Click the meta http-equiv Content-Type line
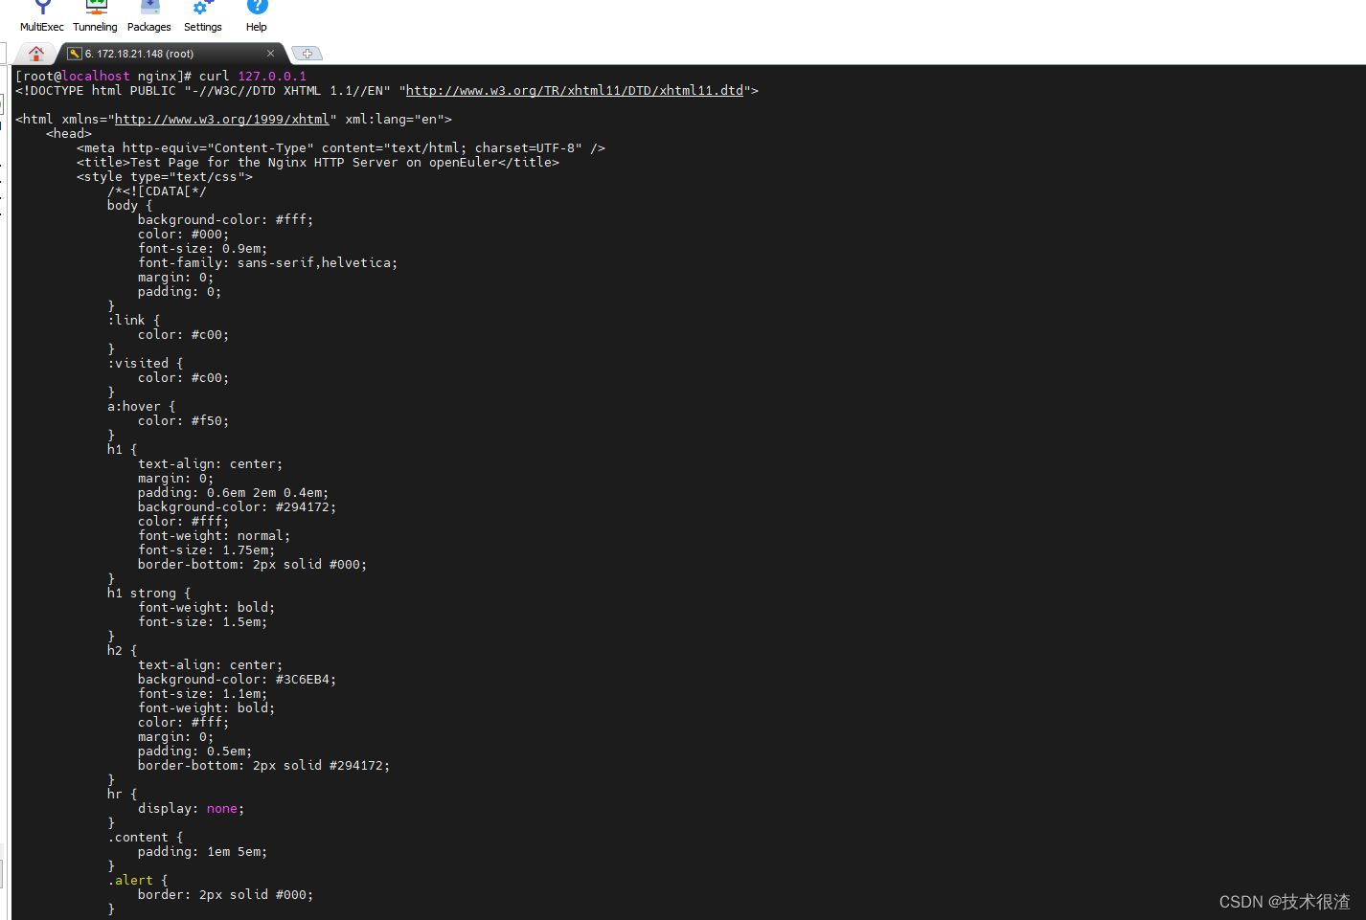1366x920 pixels. tap(341, 148)
